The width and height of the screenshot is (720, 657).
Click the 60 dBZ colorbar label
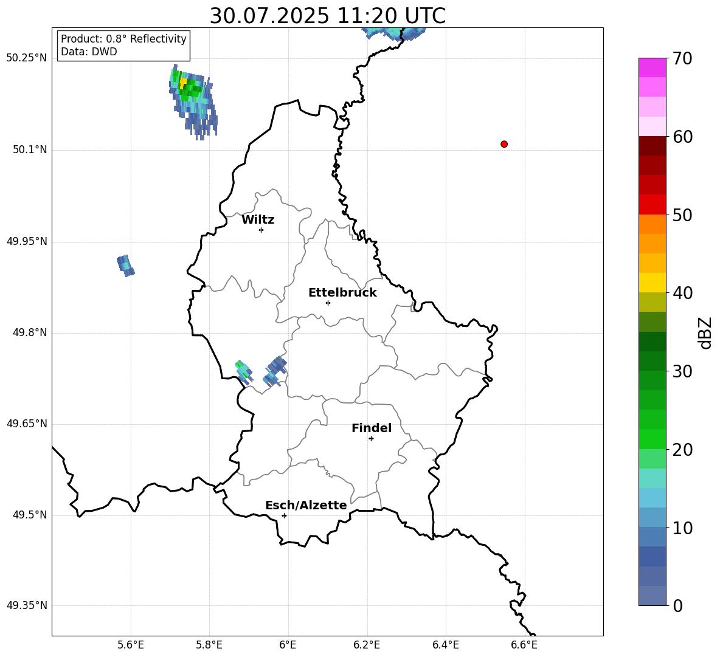[x=682, y=137]
